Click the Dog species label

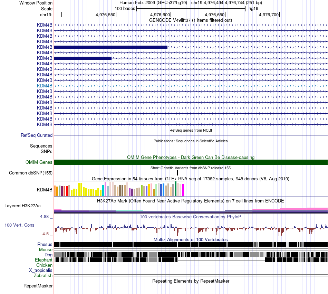(x=48, y=255)
